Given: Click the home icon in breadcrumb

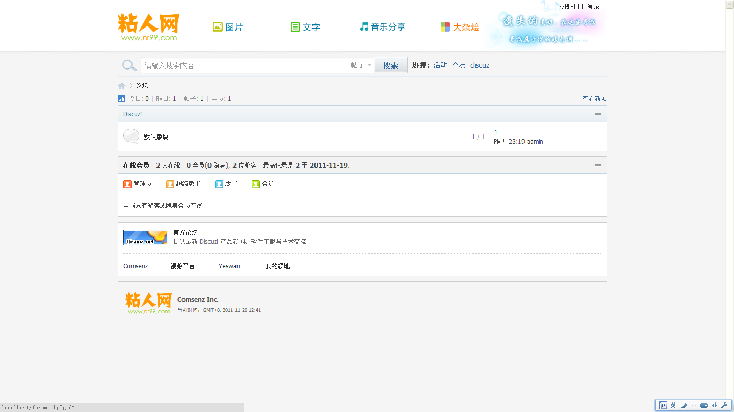Looking at the screenshot, I should tap(122, 86).
